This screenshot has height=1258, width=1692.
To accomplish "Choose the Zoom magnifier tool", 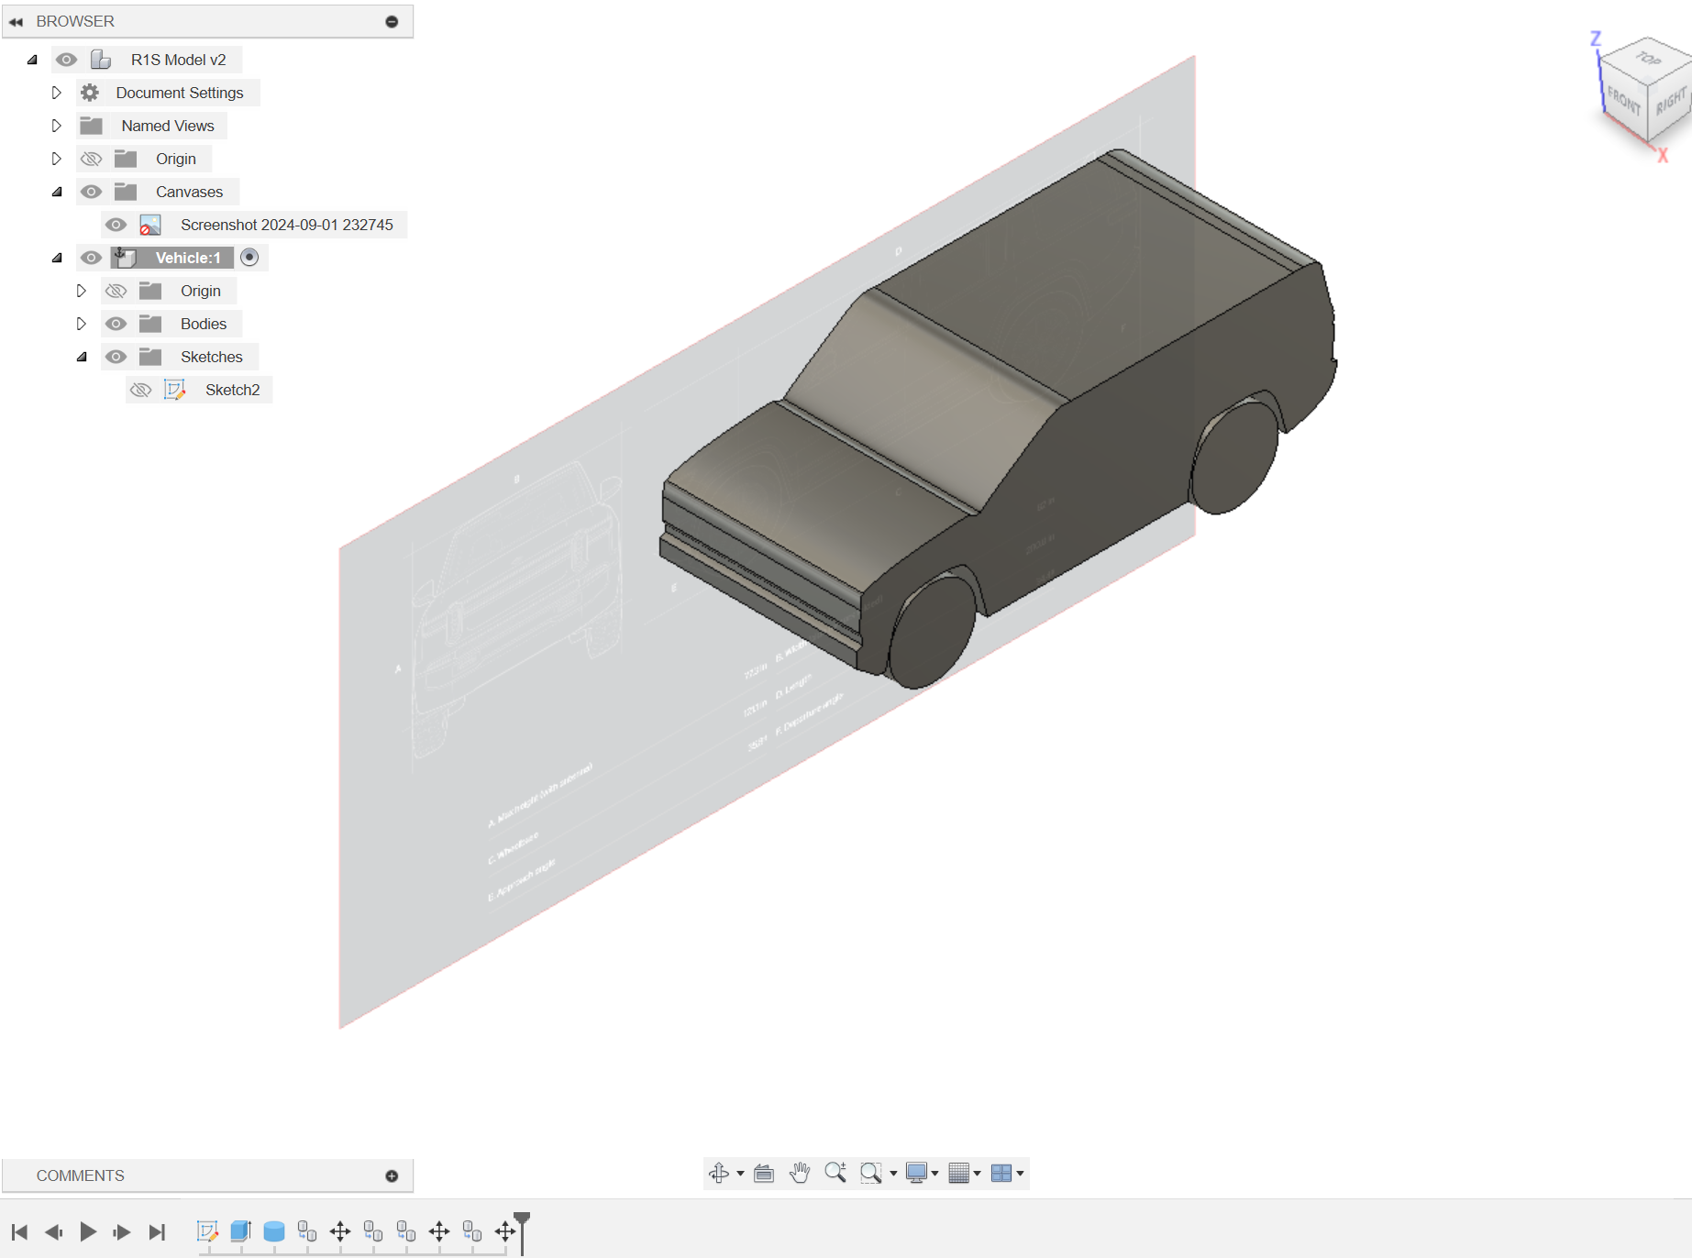I will [835, 1173].
